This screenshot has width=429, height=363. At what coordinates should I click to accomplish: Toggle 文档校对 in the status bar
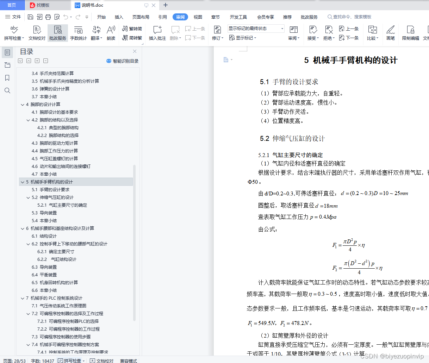(102, 361)
